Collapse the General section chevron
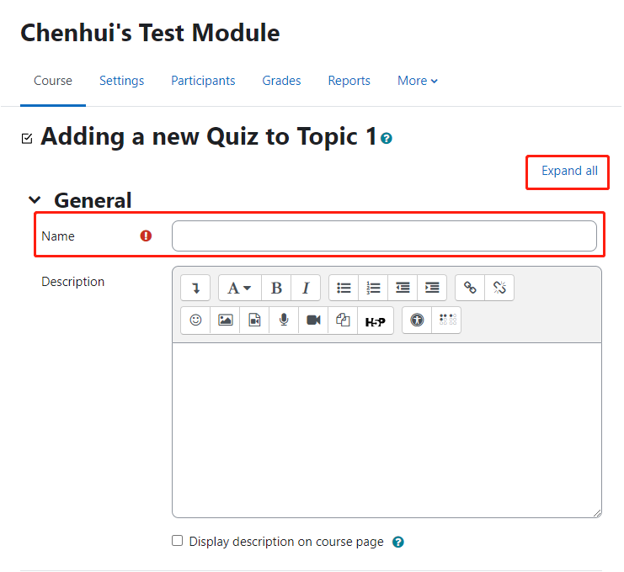 [x=35, y=200]
